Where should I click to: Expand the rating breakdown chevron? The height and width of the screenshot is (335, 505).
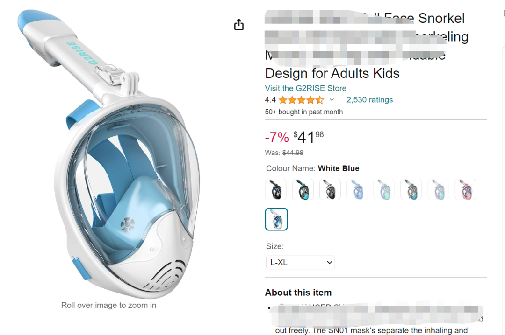[x=332, y=100]
